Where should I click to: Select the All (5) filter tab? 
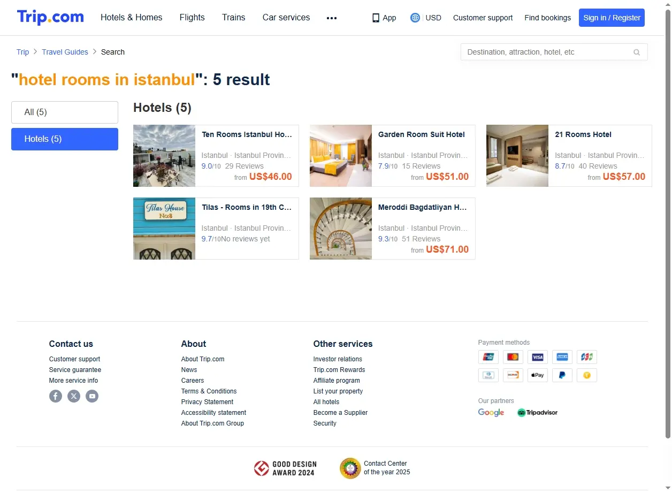pyautogui.click(x=65, y=112)
